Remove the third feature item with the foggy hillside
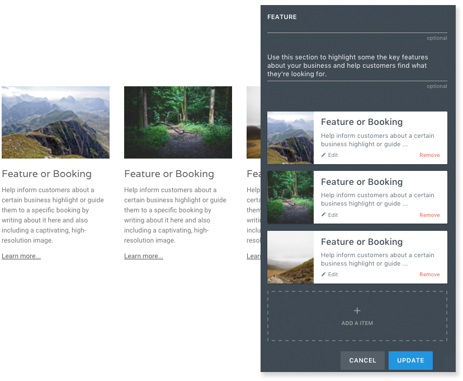463x381 pixels. click(429, 275)
